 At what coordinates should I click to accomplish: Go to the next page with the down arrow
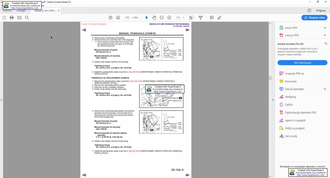point(118,18)
